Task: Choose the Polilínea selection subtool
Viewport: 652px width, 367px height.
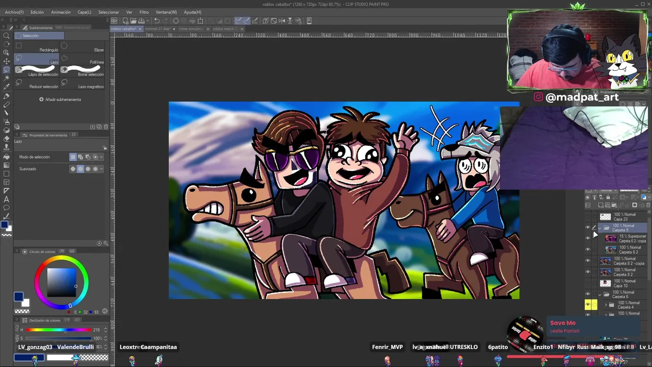Action: (x=83, y=59)
